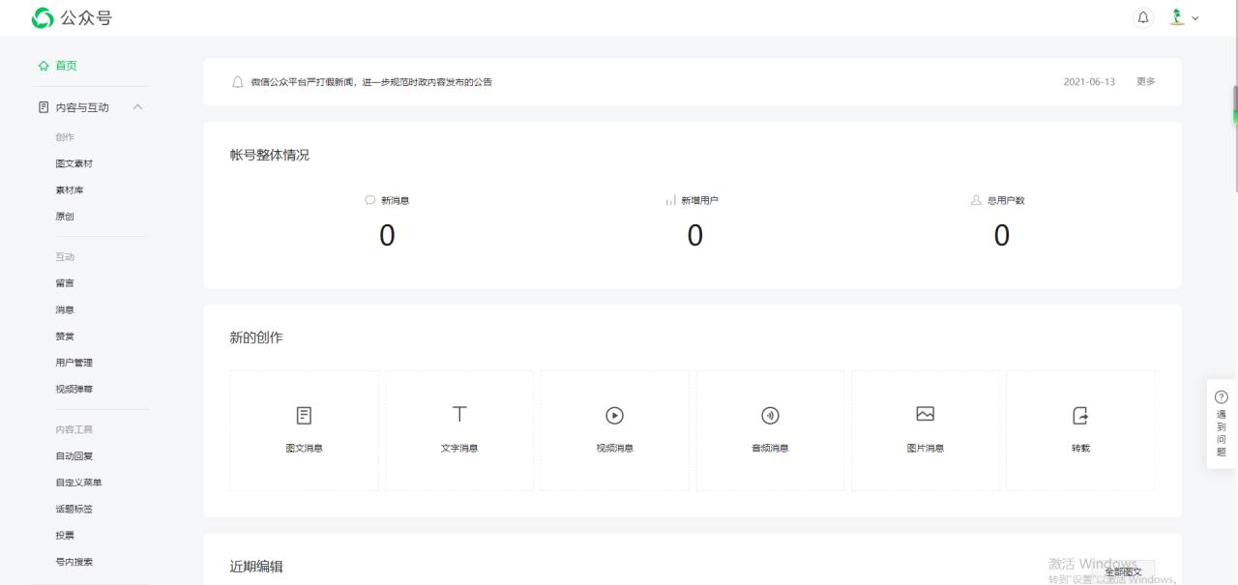Go to 首页 in the sidebar
This screenshot has width=1238, height=585.
click(x=66, y=66)
